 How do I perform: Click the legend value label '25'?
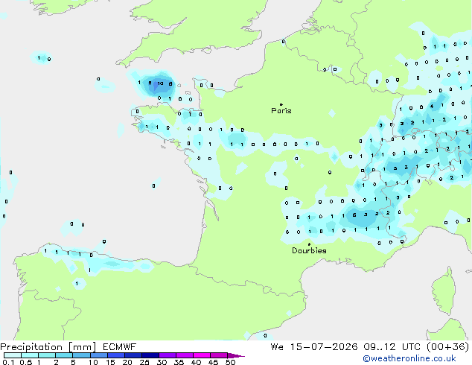[x=144, y=362]
